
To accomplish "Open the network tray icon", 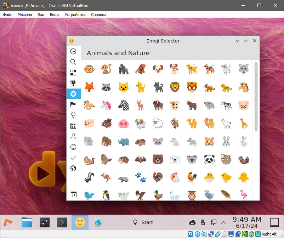I will (x=213, y=222).
